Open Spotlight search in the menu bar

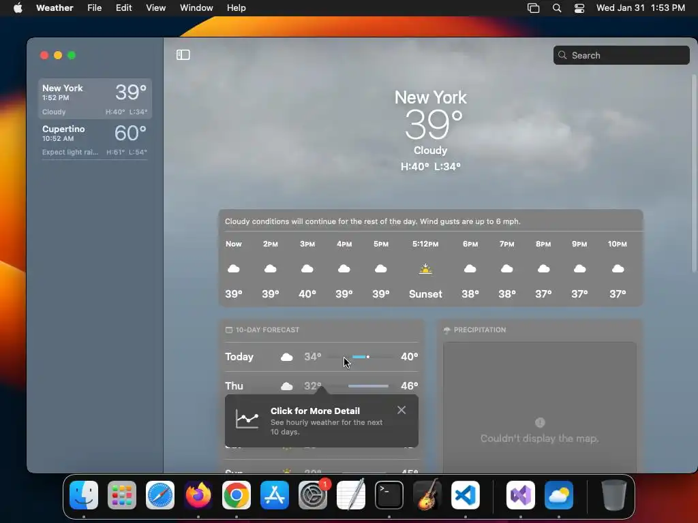(556, 8)
